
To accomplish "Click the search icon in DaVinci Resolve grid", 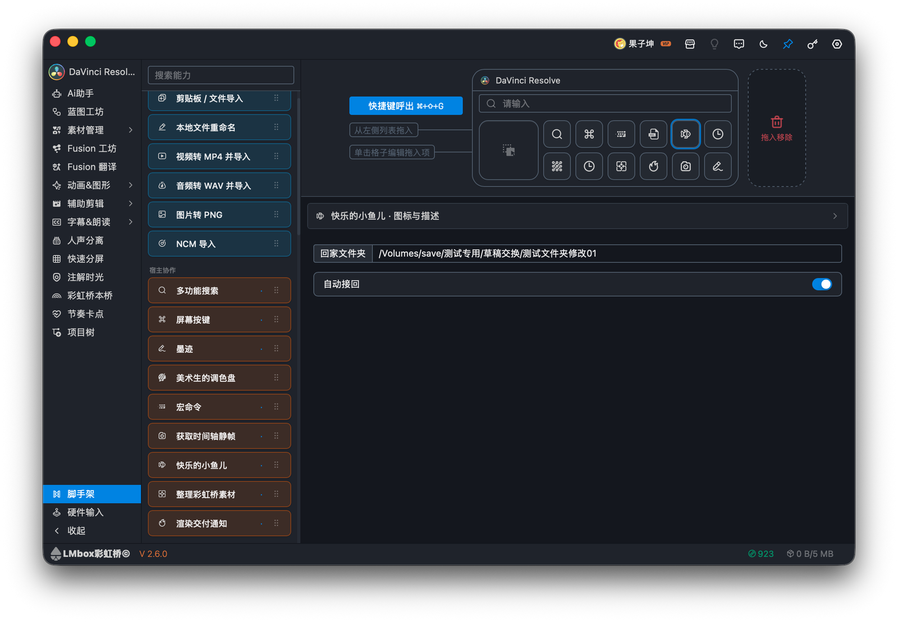I will click(x=557, y=134).
